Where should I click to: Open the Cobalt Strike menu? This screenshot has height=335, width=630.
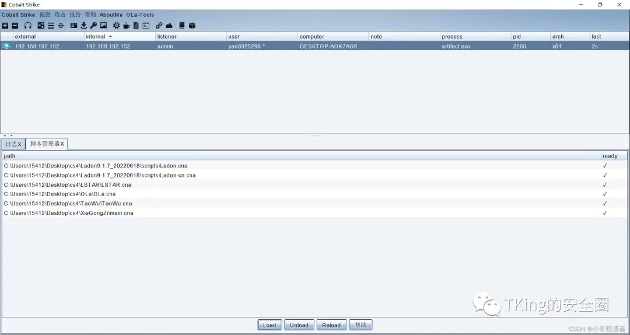pos(19,15)
